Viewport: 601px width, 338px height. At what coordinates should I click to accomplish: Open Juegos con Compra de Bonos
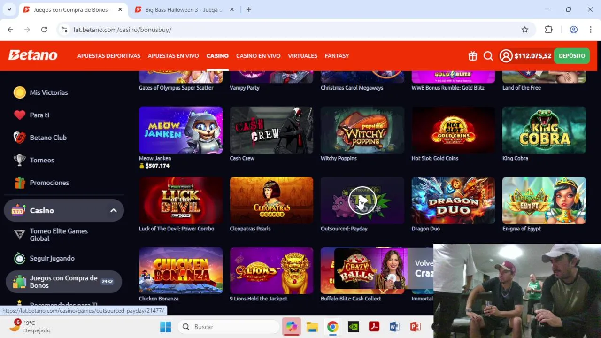(x=63, y=282)
